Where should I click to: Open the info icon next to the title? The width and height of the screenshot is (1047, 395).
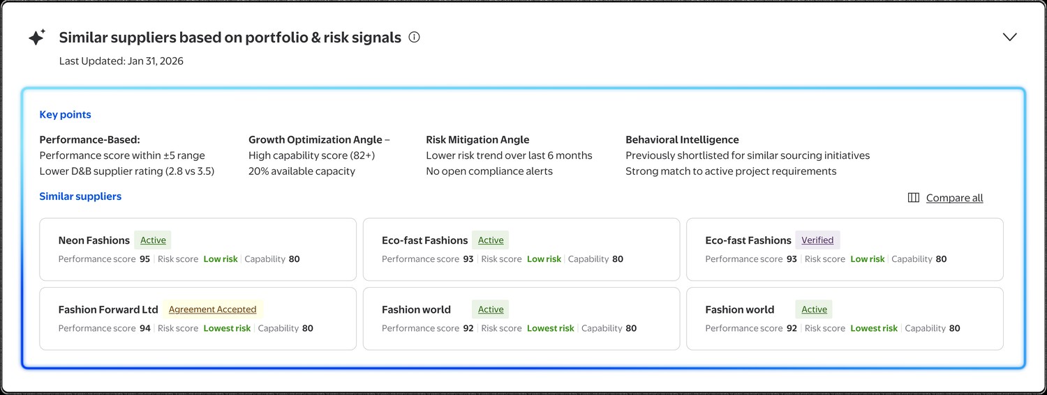click(x=414, y=37)
